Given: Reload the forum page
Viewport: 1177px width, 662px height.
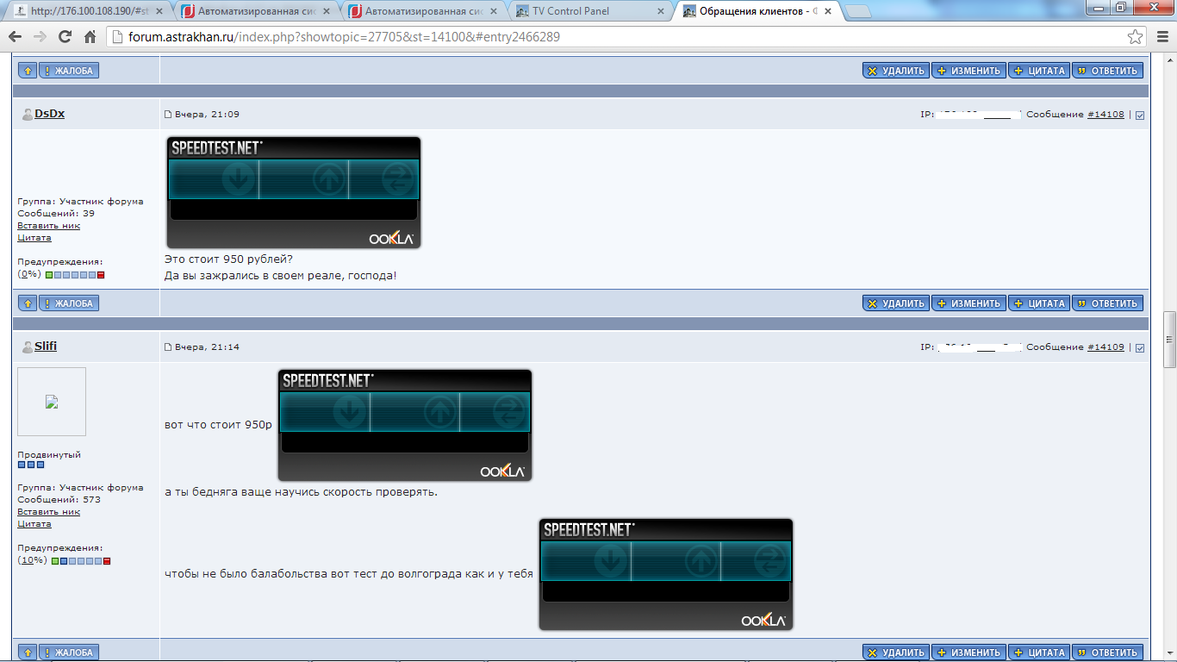Looking at the screenshot, I should tap(65, 37).
